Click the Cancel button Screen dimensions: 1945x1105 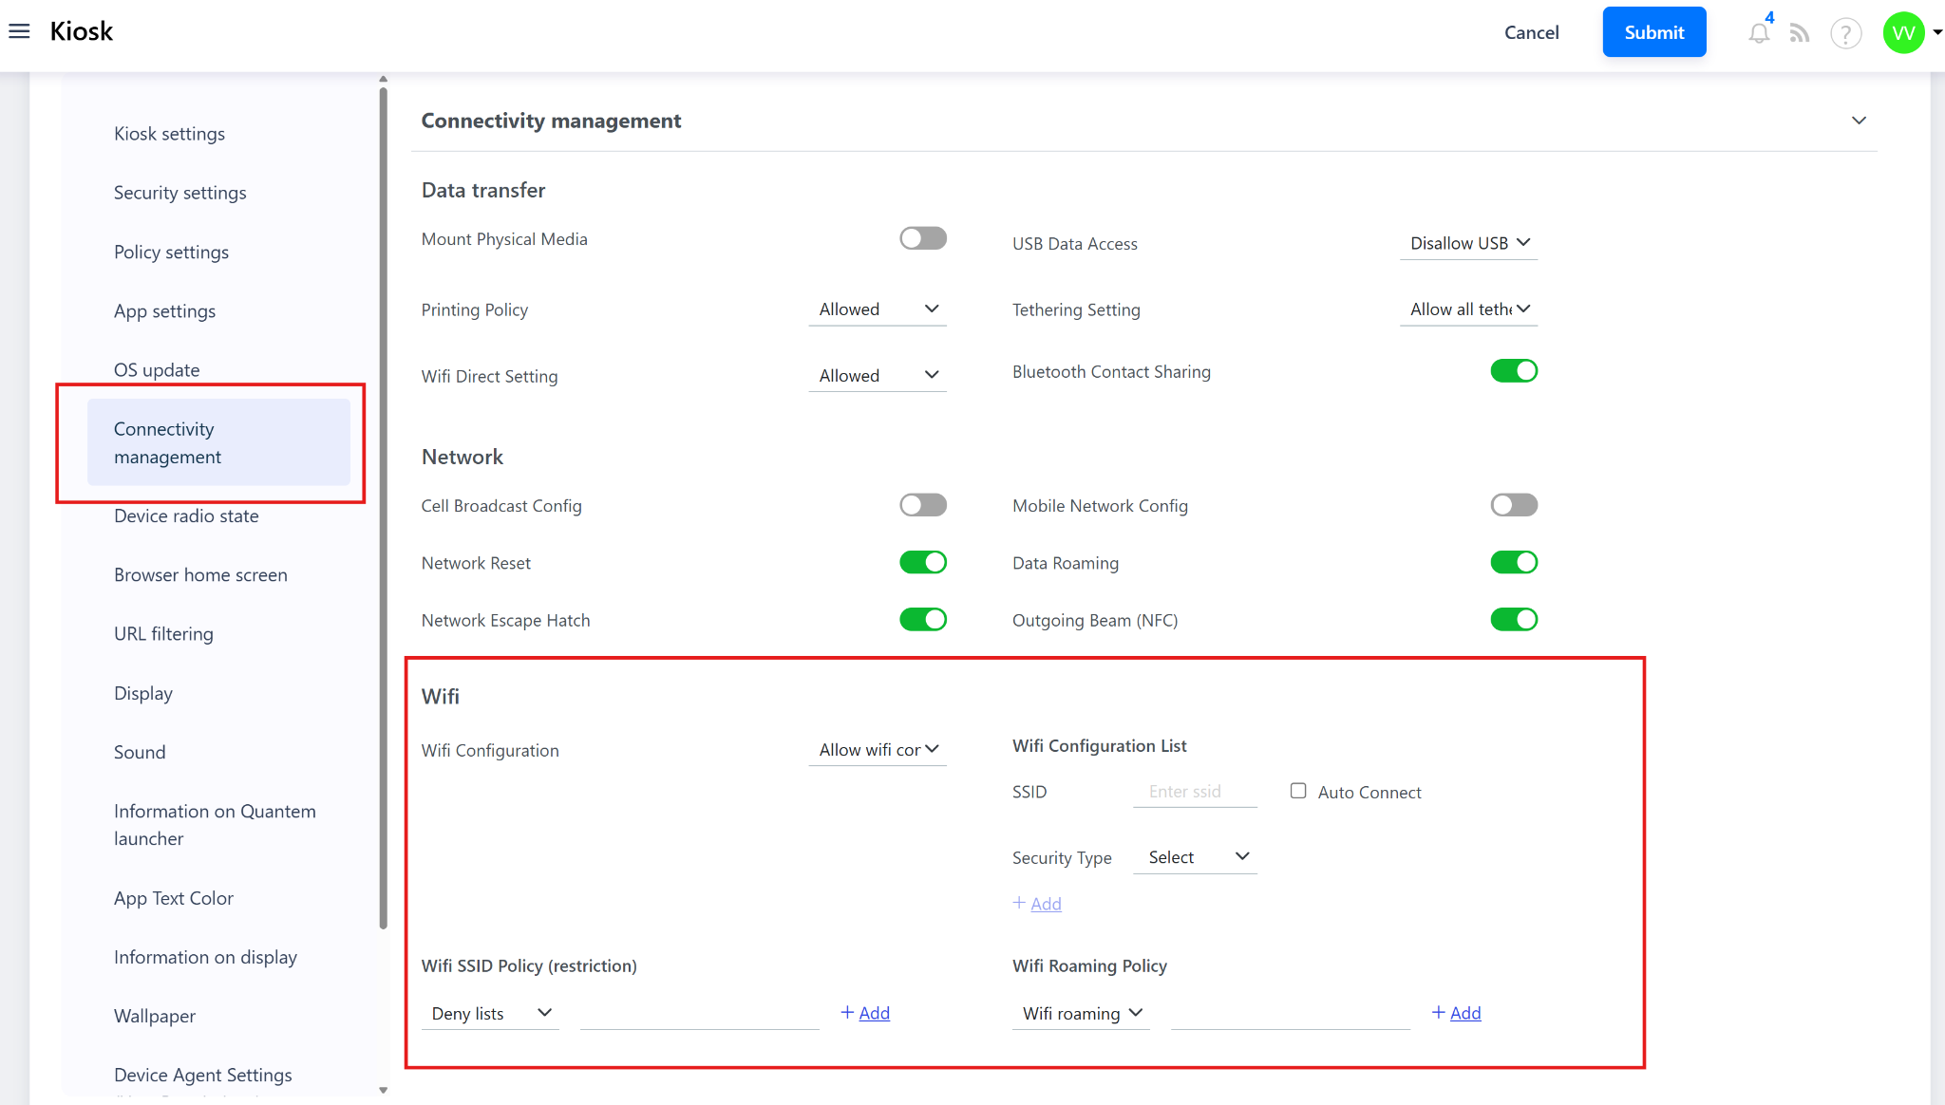1531,32
